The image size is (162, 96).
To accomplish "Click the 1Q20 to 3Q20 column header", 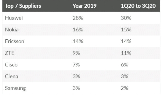I will click(138, 6).
